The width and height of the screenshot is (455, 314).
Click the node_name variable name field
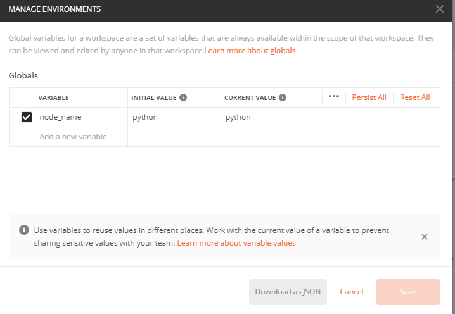point(82,117)
